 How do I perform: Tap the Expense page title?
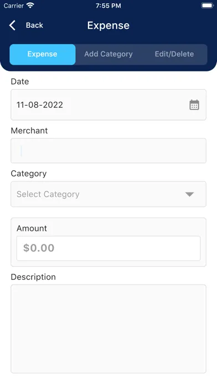click(x=108, y=25)
